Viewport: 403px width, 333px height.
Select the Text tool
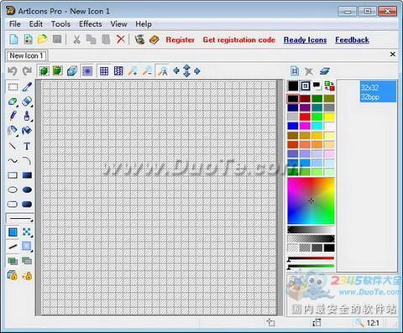[27, 146]
